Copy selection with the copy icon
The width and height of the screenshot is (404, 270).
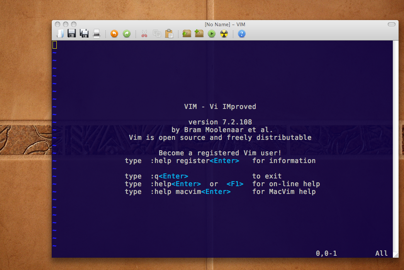(157, 34)
